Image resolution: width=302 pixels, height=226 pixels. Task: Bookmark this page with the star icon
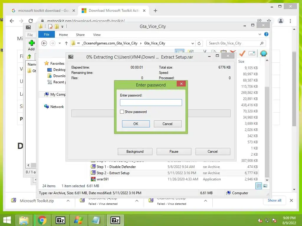(x=269, y=21)
